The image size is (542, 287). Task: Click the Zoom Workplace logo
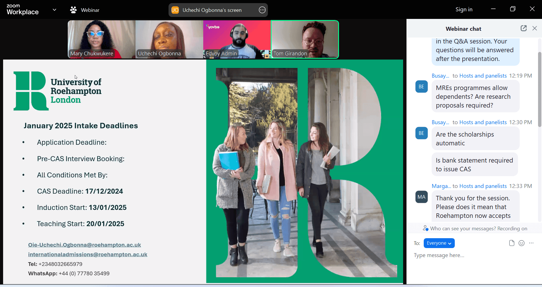pos(23,10)
